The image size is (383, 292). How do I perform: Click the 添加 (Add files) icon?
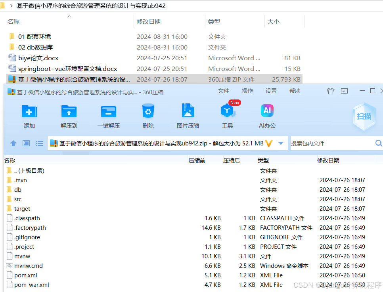pyautogui.click(x=29, y=116)
